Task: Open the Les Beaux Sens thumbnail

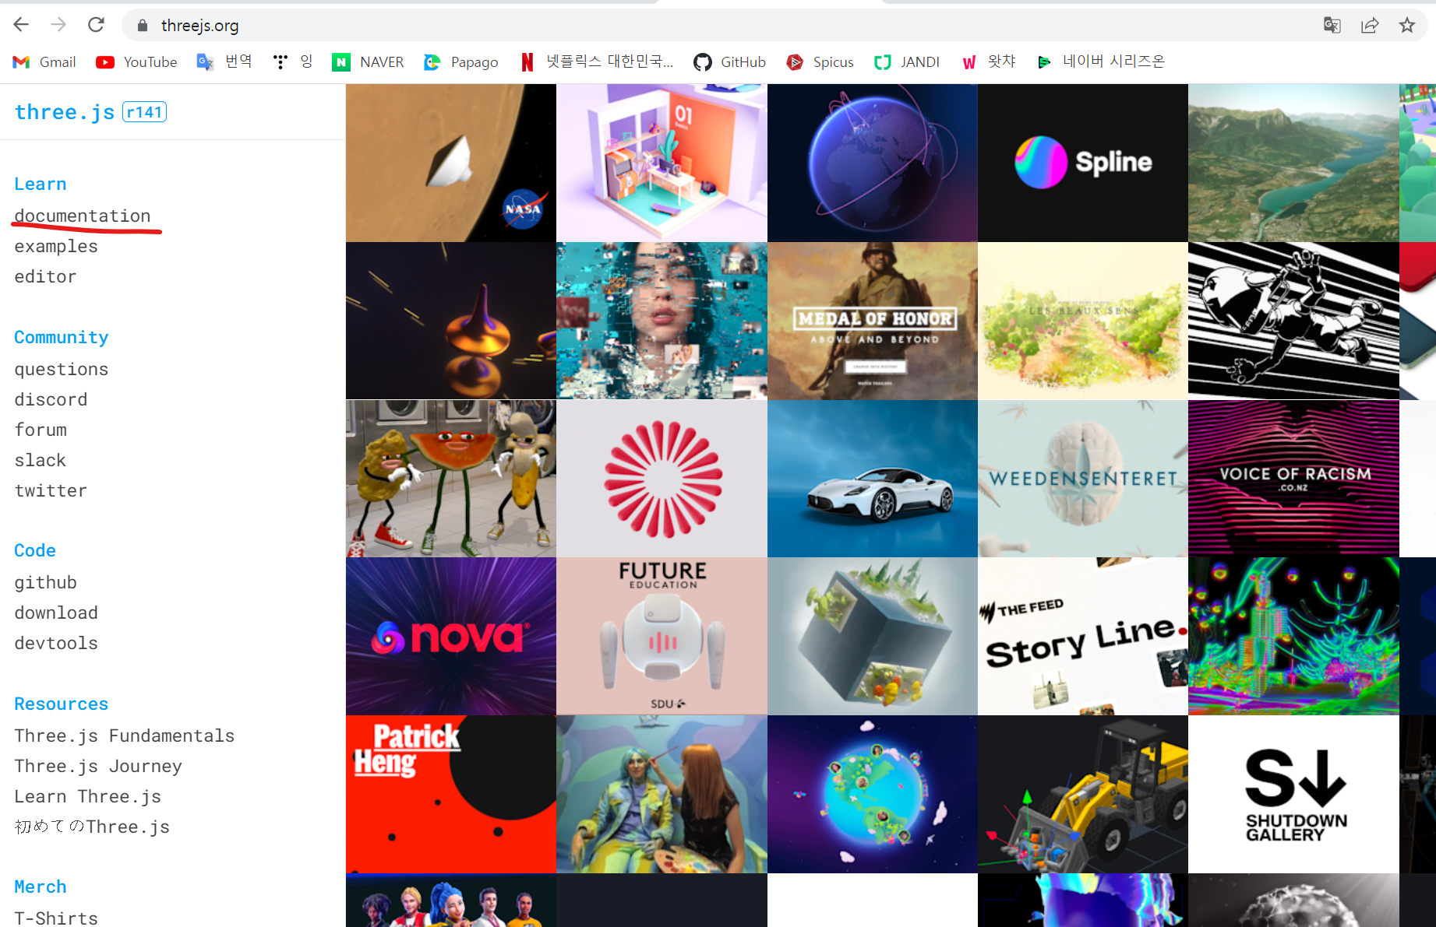Action: point(1082,321)
